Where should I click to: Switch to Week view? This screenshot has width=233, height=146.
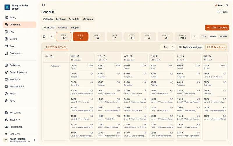(x=213, y=36)
